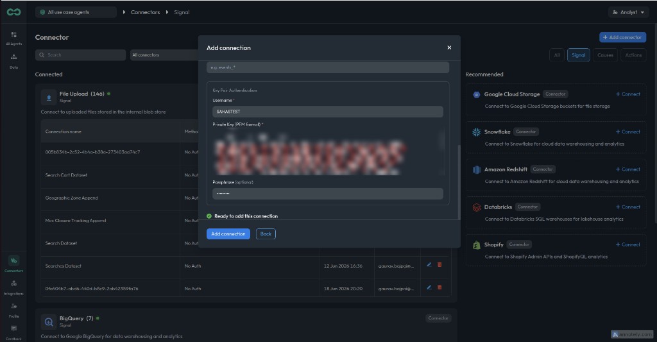657x342 pixels.
Task: Go to Connectors breadcrumb
Action: tap(146, 12)
